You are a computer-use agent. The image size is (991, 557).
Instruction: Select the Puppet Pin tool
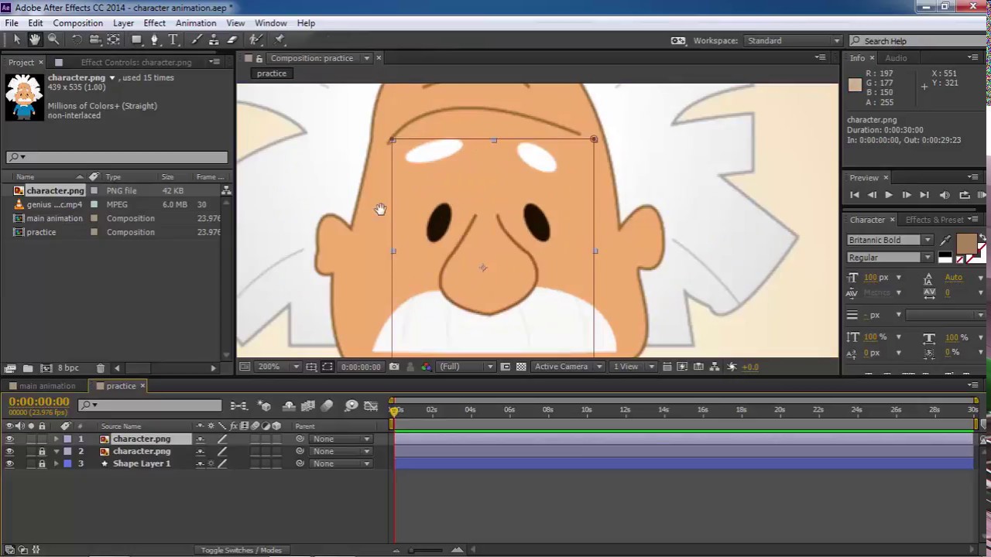point(279,39)
